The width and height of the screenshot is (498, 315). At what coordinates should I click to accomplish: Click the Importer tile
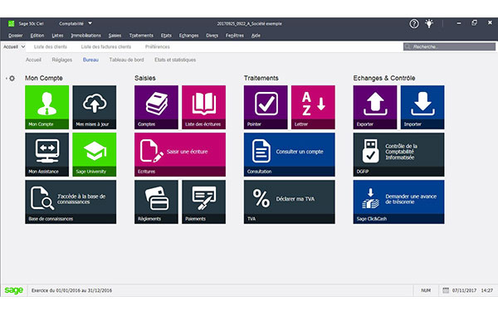click(x=422, y=107)
